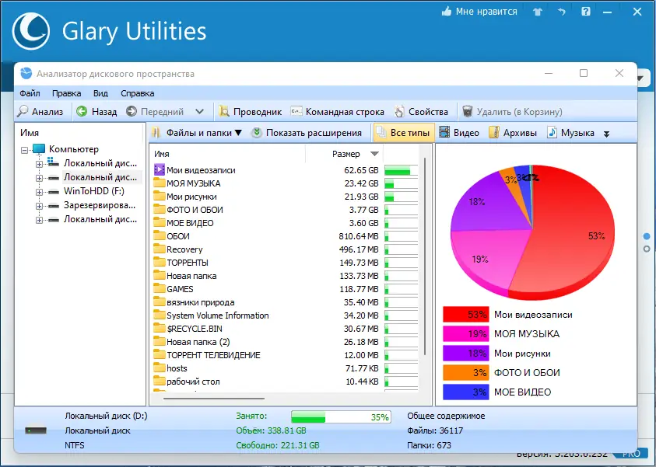This screenshot has height=467, width=656.
Task: Click the ФОТО И ОБОИ folder icon
Action: (160, 209)
